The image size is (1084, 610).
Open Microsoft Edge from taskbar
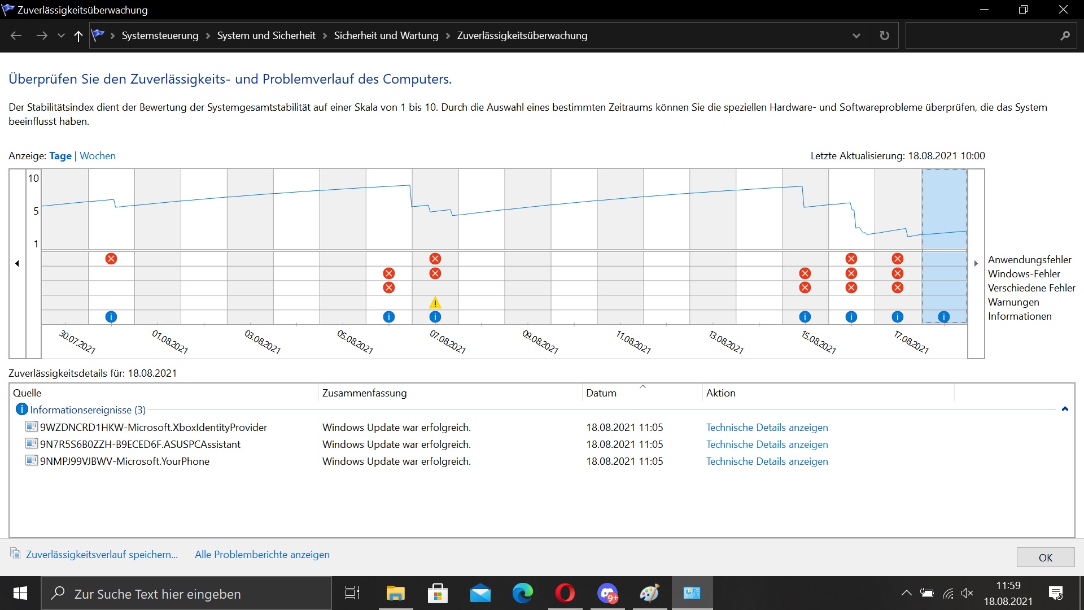522,593
